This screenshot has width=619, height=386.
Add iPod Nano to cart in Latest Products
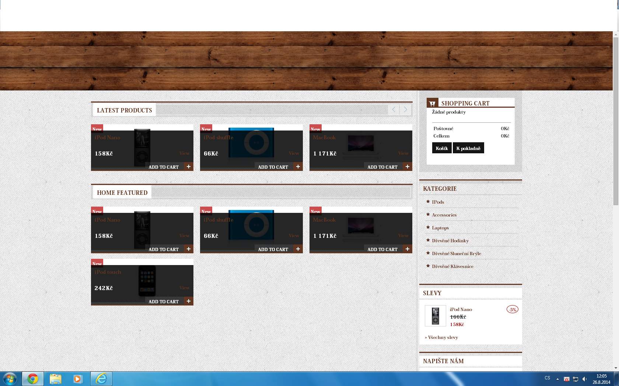(x=164, y=167)
